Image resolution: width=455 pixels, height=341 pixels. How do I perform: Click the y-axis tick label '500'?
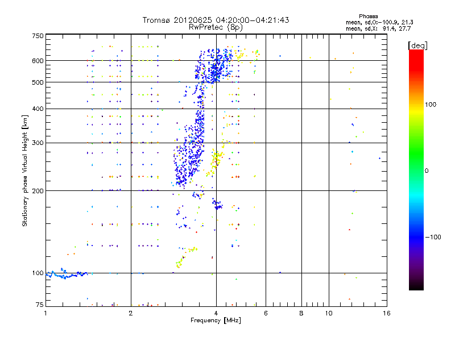pos(38,82)
